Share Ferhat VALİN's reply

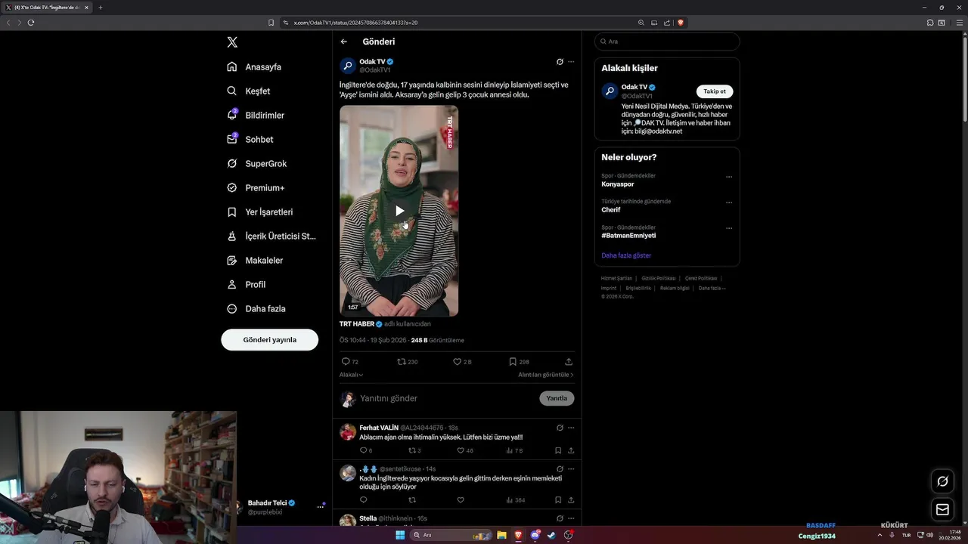coord(571,450)
